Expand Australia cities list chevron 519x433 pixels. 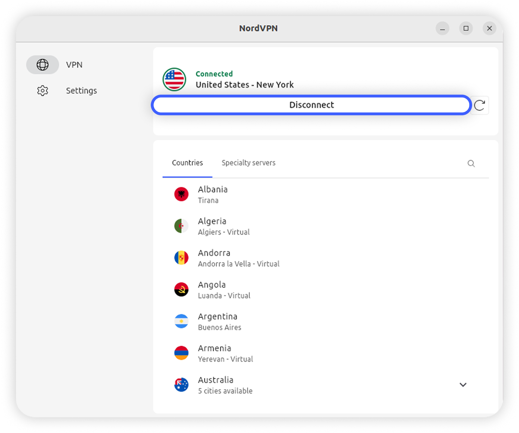point(463,385)
